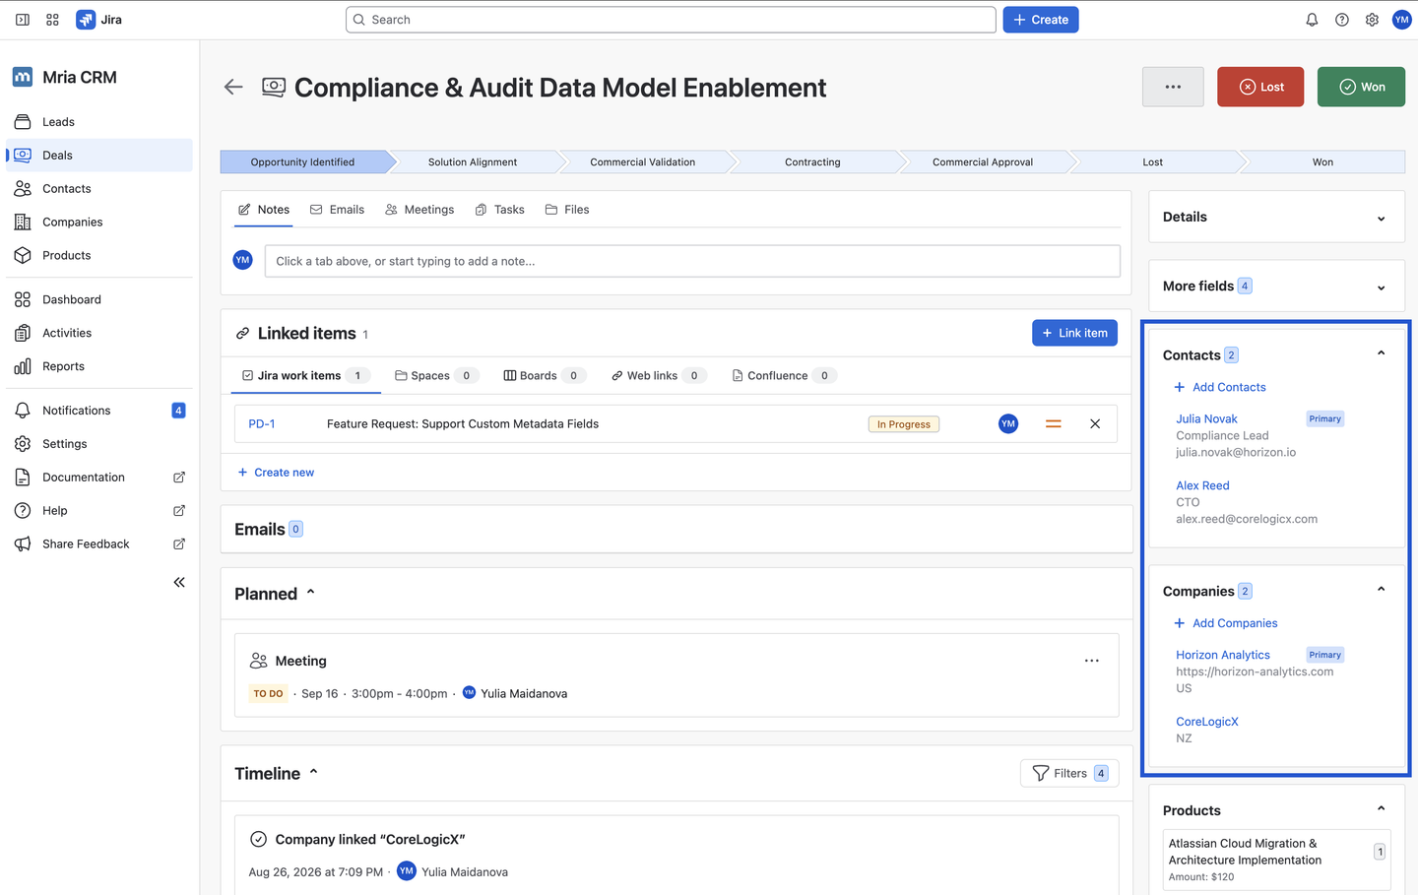Collapse the Planned section

click(310, 593)
